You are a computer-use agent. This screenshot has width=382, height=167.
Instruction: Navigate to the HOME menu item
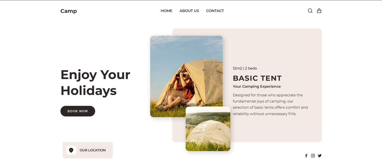[167, 11]
